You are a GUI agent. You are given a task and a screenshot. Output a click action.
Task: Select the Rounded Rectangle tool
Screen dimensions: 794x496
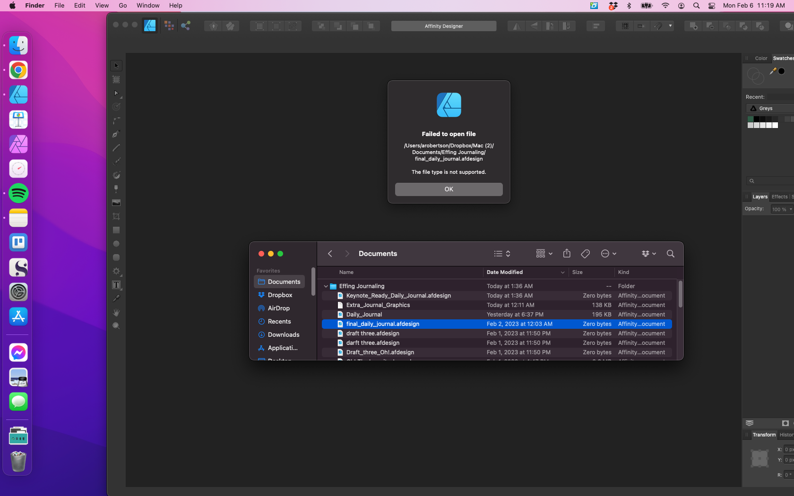[x=116, y=257]
